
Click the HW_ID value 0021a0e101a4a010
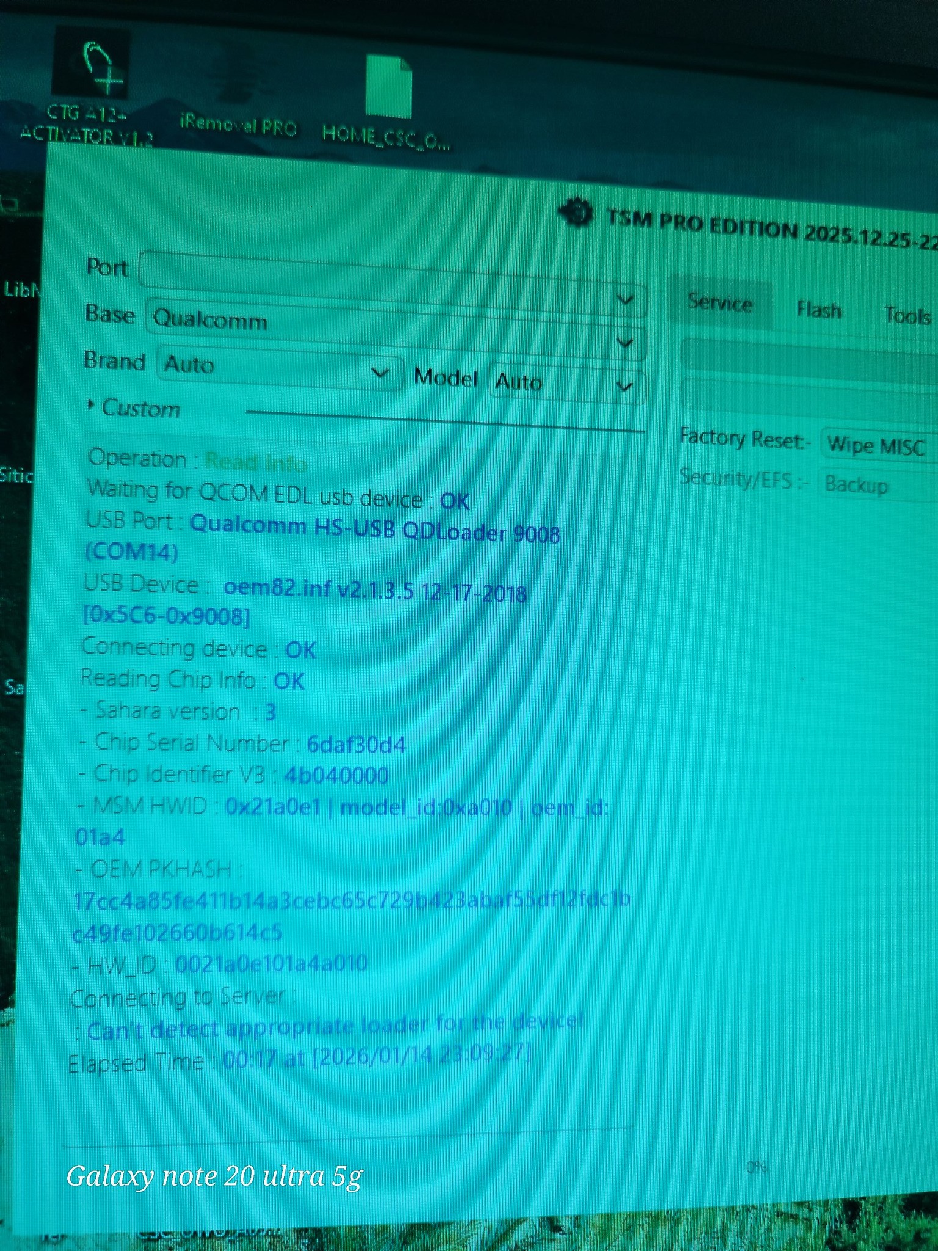[272, 964]
